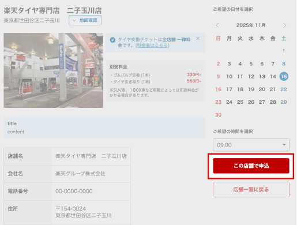Select November 24 on calendar

(x=229, y=102)
